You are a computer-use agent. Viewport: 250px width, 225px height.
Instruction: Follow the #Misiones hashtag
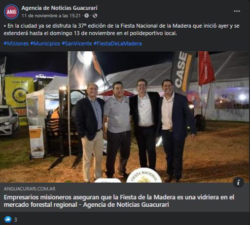click(x=16, y=43)
